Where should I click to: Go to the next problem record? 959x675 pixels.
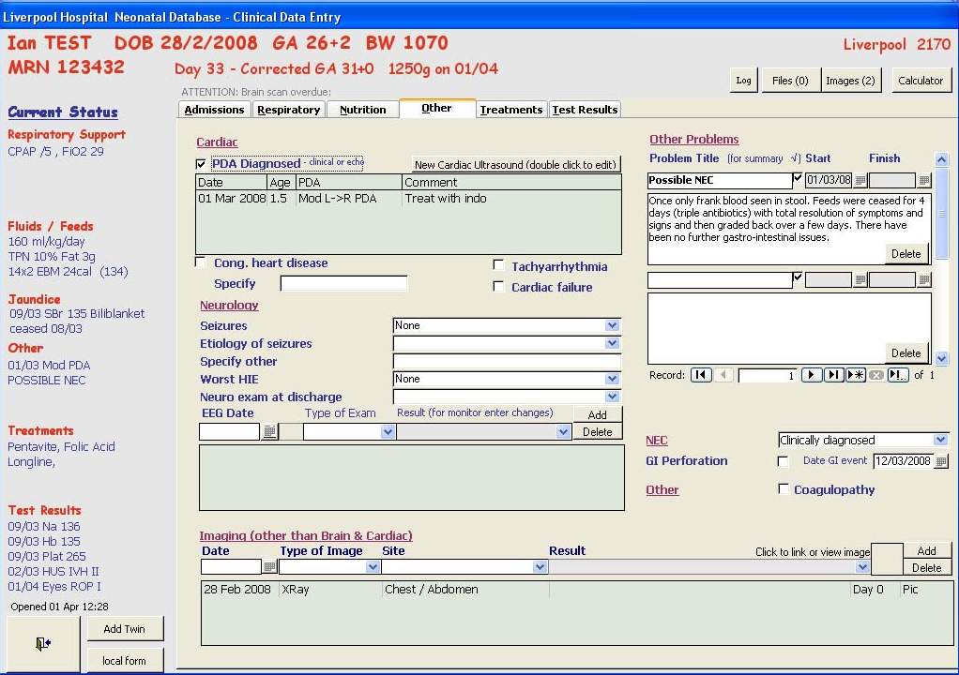pos(811,375)
